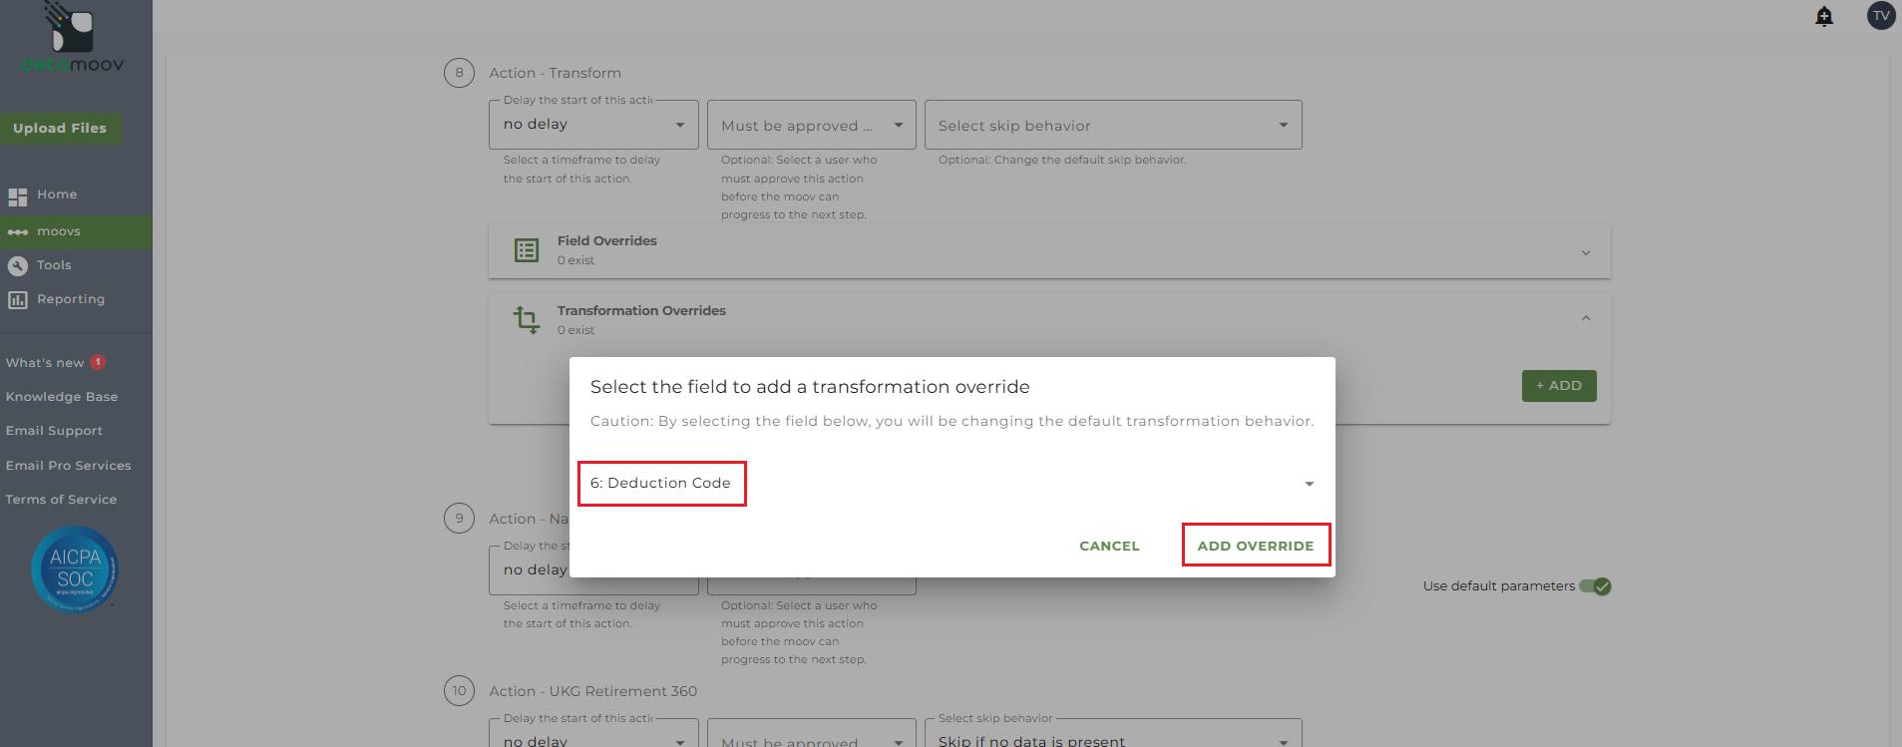
Task: Click the Field Overrides list icon
Action: pos(527,250)
